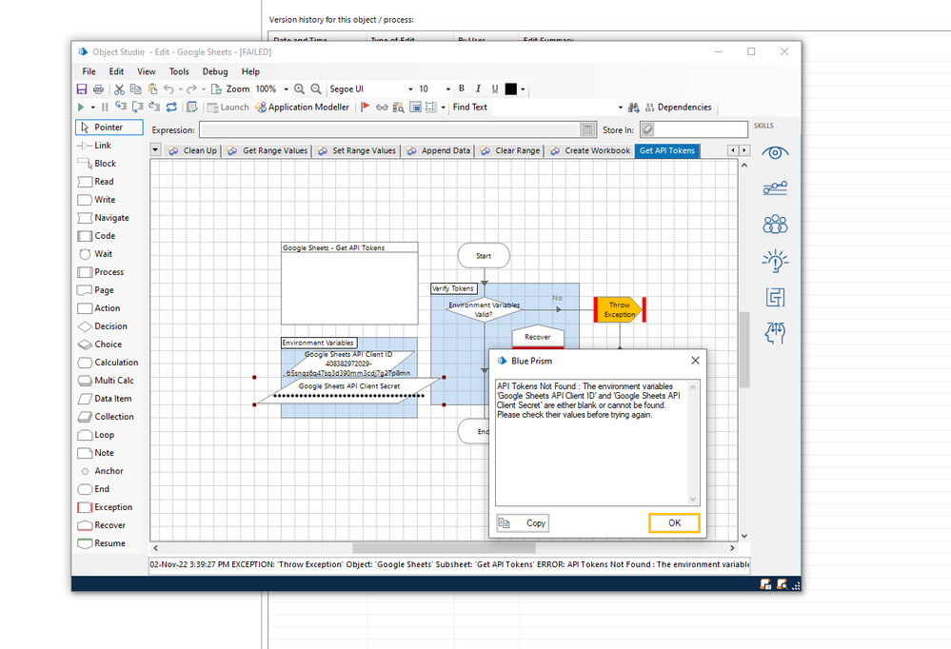The image size is (951, 649).
Task: Open the Application Modeller
Action: 302,108
